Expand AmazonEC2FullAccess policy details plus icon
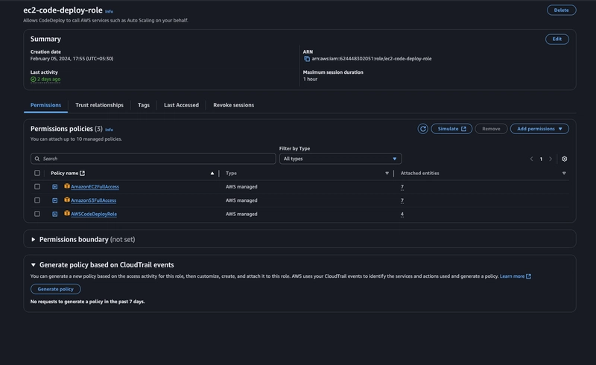 pos(54,187)
